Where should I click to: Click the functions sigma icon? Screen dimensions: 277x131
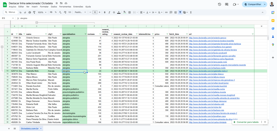click(191, 12)
